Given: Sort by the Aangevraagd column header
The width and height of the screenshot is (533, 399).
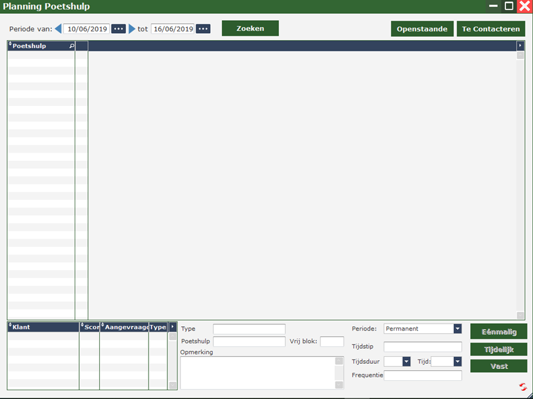Looking at the screenshot, I should click(125, 327).
